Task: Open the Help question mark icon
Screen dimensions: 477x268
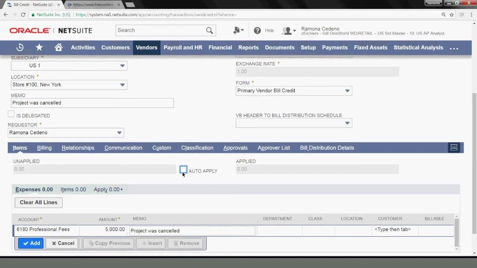Action: pyautogui.click(x=257, y=31)
